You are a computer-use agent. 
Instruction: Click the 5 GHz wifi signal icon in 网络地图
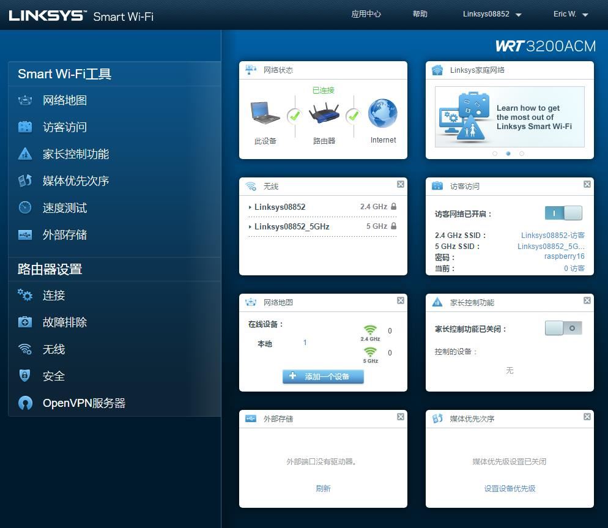[370, 352]
